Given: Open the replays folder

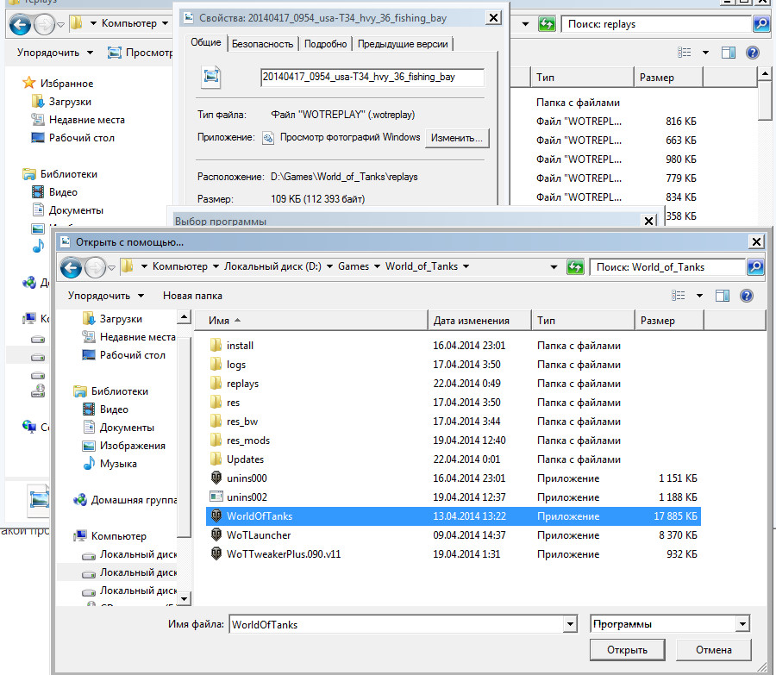Looking at the screenshot, I should 242,384.
